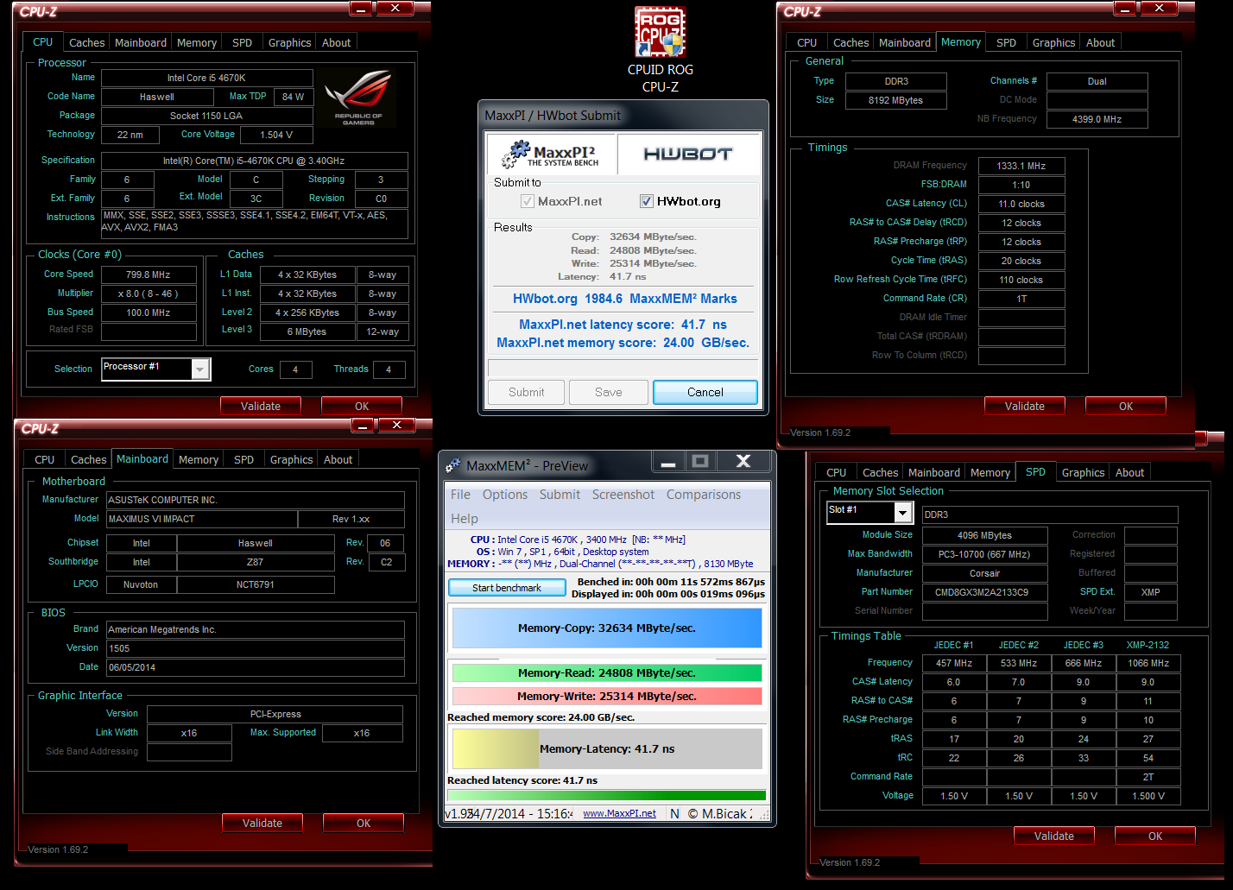1233x890 pixels.
Task: Click OK in the Memory tab window
Action: [1126, 406]
